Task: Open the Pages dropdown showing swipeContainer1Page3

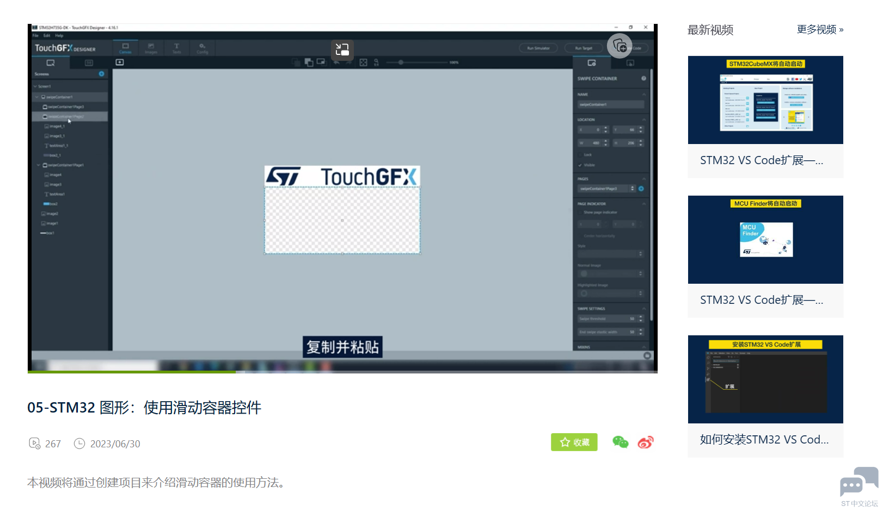Action: [x=606, y=189]
